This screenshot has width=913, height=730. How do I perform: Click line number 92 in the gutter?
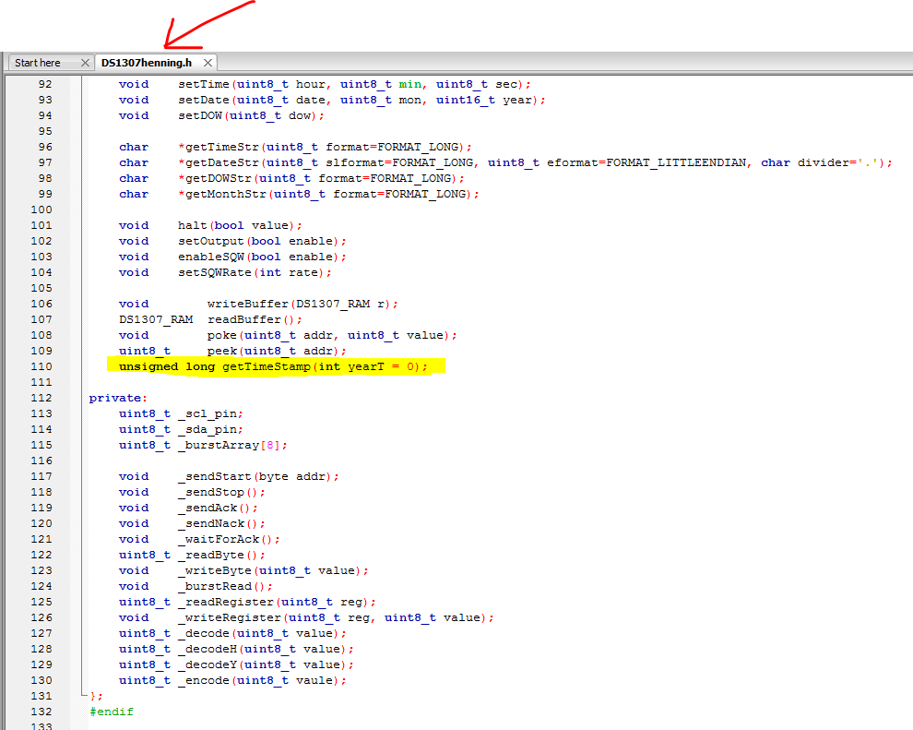pyautogui.click(x=44, y=84)
